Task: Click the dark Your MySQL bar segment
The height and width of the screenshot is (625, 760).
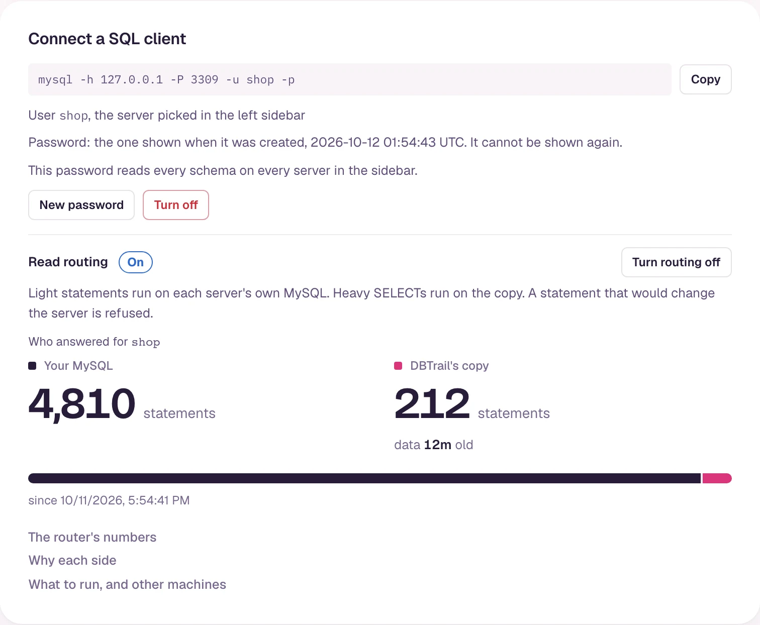Action: click(364, 478)
